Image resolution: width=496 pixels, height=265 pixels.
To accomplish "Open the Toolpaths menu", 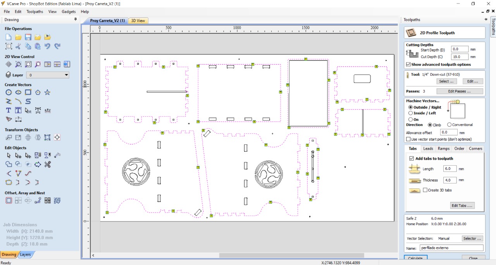I will [x=35, y=12].
